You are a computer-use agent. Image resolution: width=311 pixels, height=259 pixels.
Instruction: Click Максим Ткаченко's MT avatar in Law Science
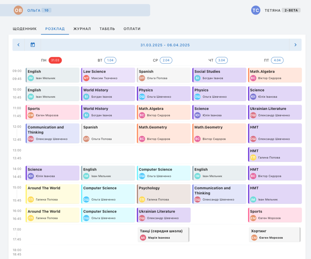(86, 78)
